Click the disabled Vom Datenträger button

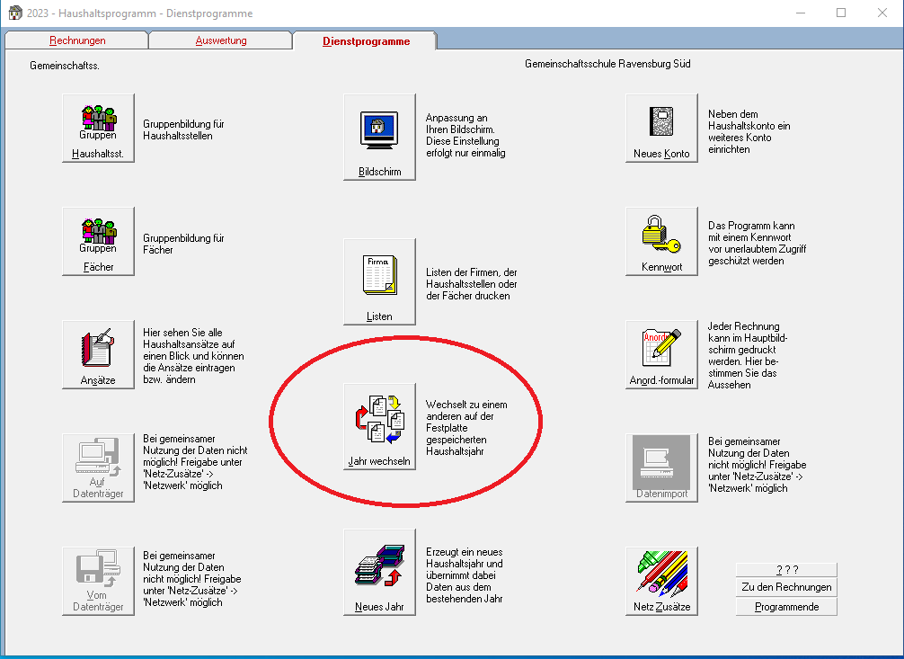click(x=98, y=582)
